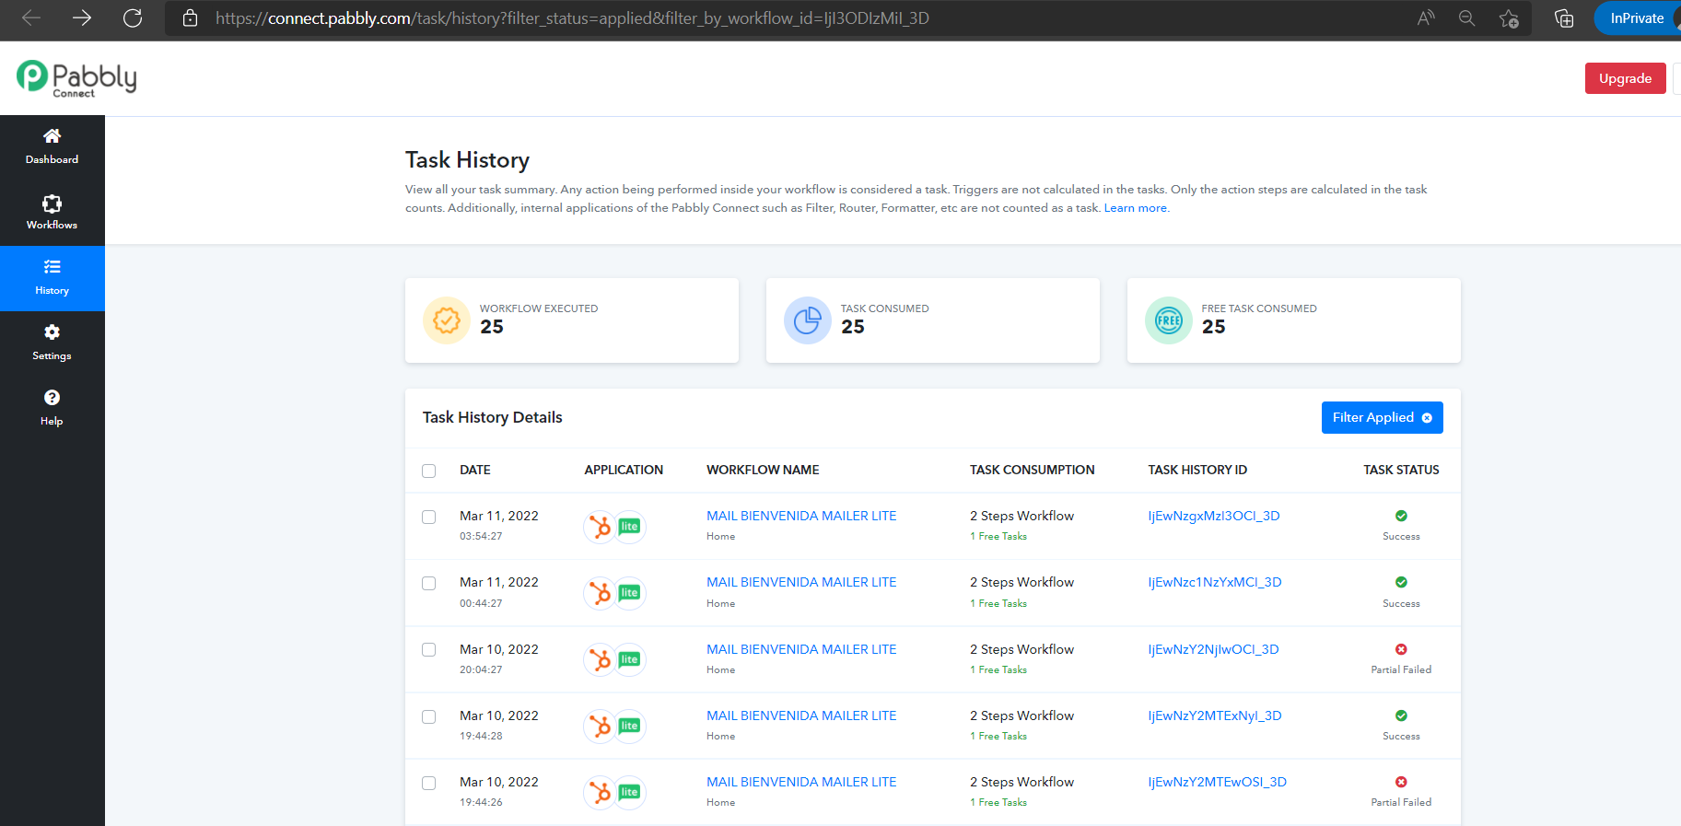This screenshot has height=826, width=1681.
Task: Click the Filter Applied button label
Action: click(1372, 417)
